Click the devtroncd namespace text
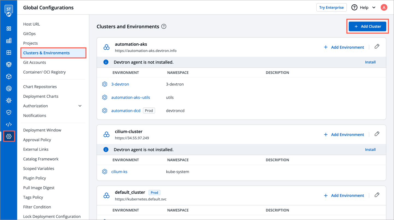The height and width of the screenshot is (220, 394). pyautogui.click(x=175, y=111)
